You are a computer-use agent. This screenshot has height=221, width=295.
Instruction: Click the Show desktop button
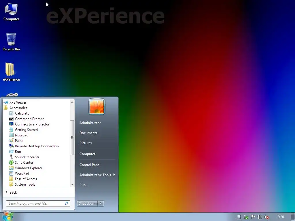(293, 217)
